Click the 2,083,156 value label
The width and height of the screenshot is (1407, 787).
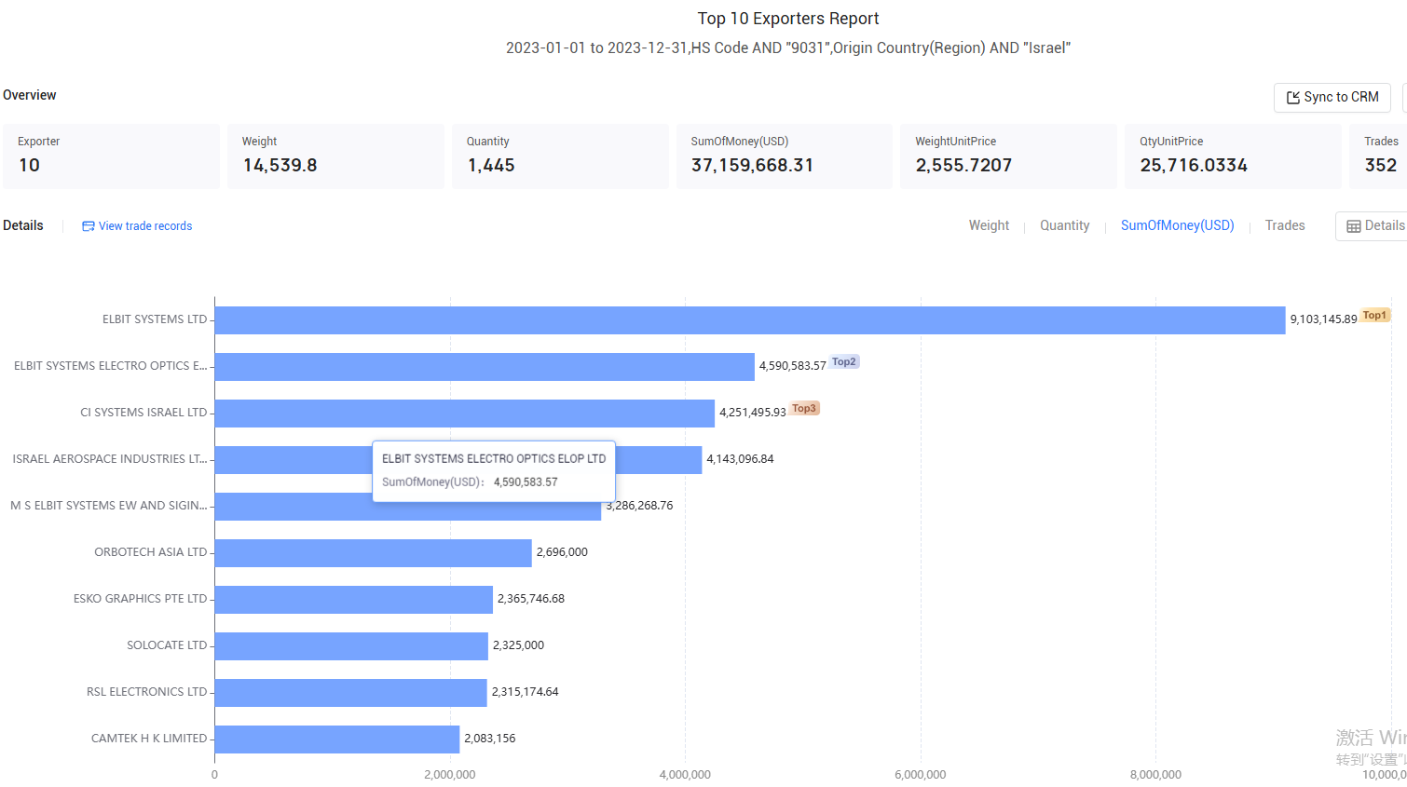point(490,739)
